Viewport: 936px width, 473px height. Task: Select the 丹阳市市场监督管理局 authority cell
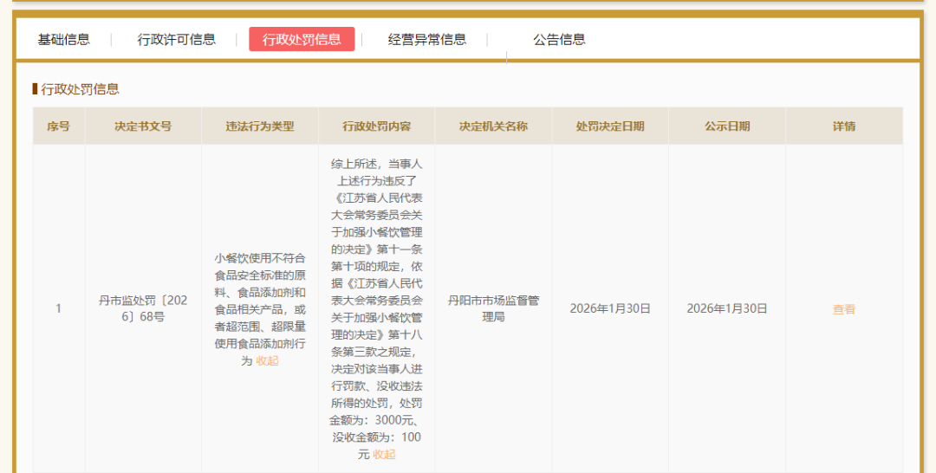click(x=493, y=308)
